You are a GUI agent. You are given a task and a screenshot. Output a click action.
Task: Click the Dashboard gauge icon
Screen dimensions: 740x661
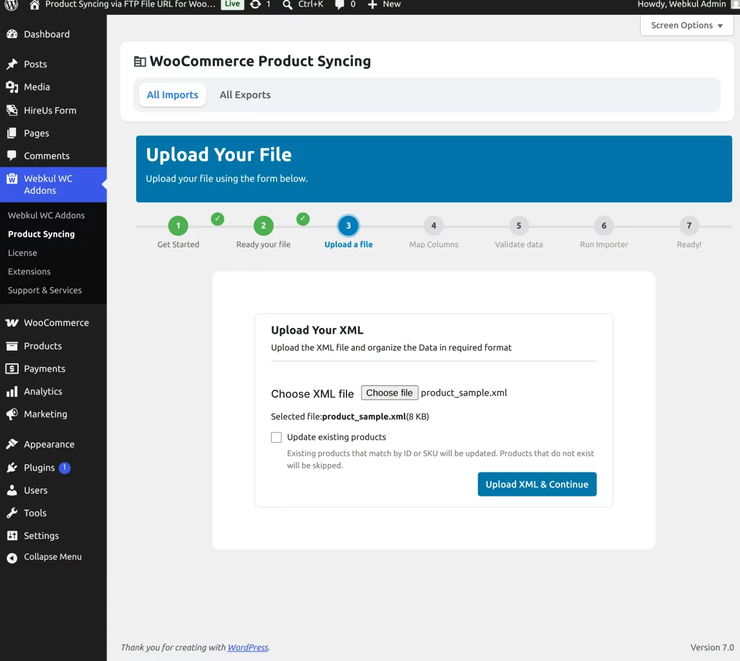[x=12, y=34]
